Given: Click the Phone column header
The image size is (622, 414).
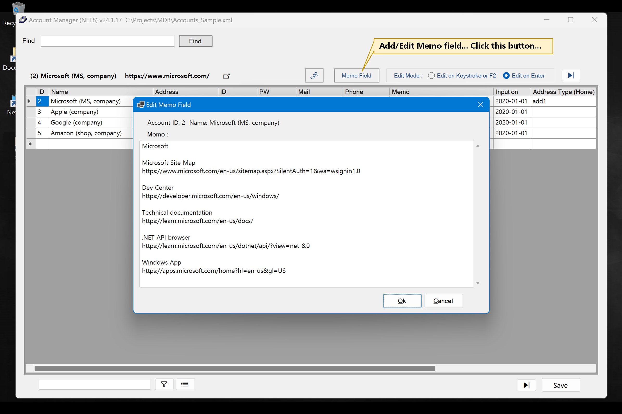Looking at the screenshot, I should coord(366,92).
